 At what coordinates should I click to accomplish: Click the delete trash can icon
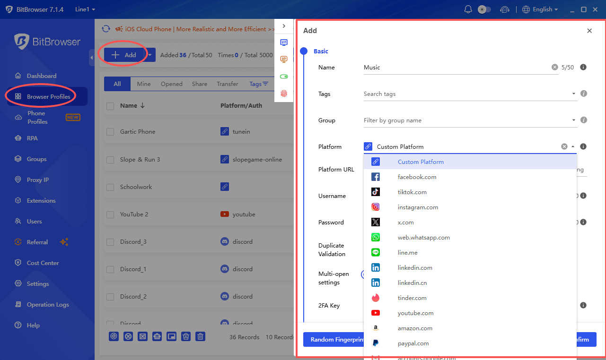(201, 336)
